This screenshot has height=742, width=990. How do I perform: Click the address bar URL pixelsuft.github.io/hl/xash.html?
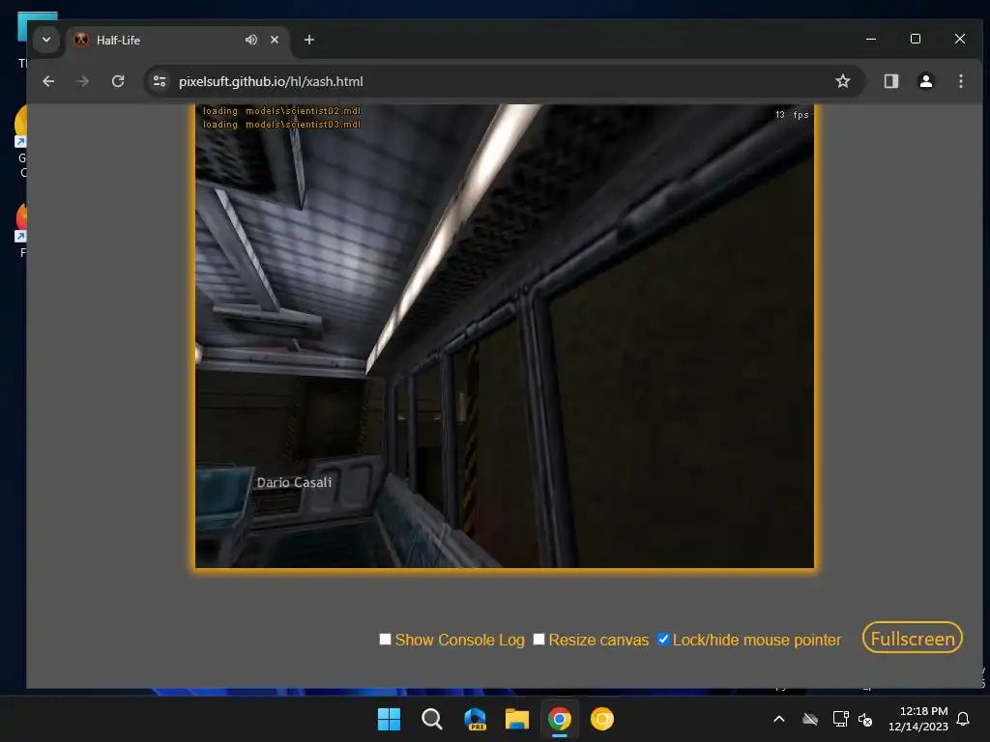[x=271, y=81]
